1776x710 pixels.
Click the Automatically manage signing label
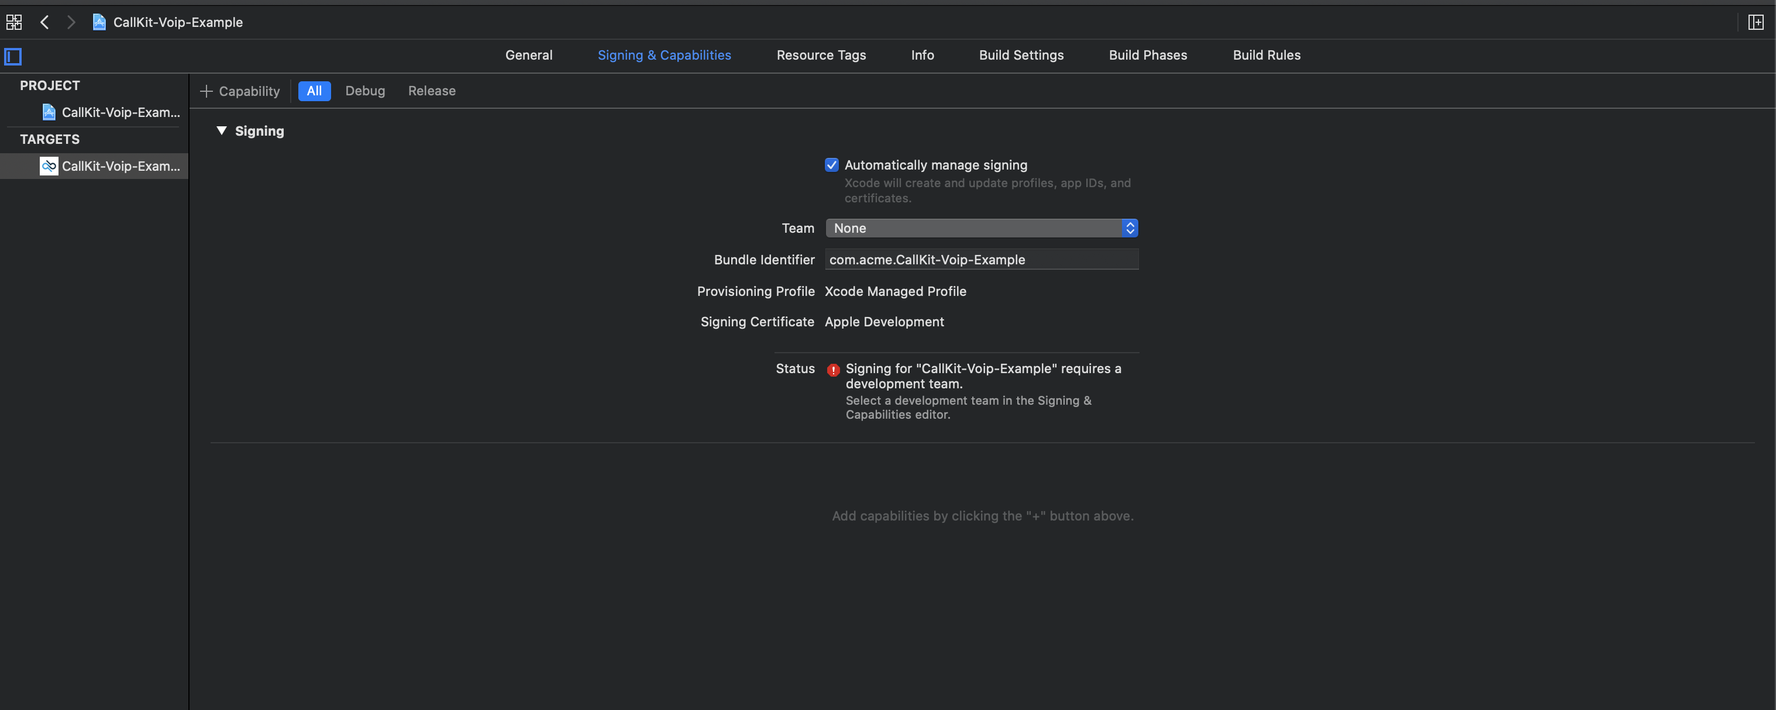935,165
